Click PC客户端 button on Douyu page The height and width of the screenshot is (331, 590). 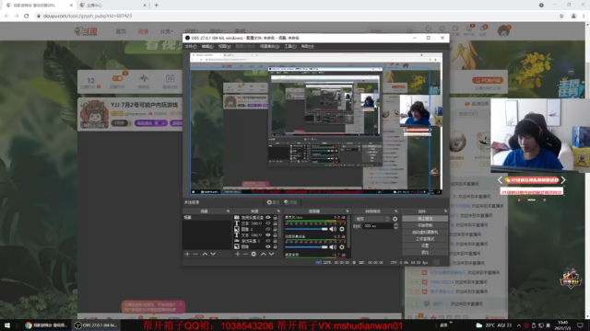(x=488, y=80)
